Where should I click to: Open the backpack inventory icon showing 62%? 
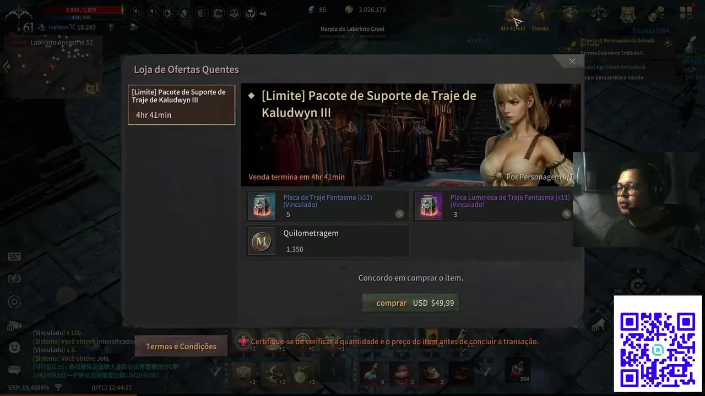pos(627,14)
